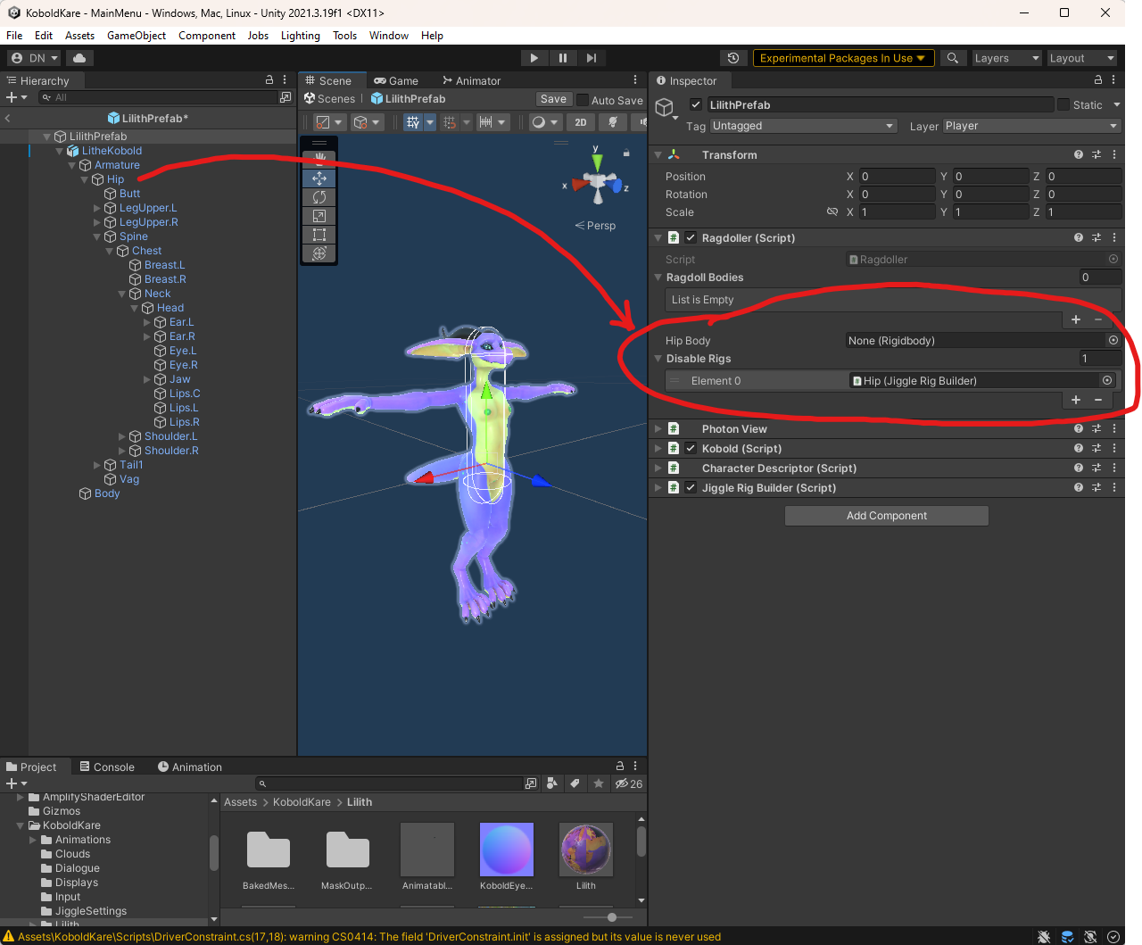Disable Jiggle Rig Builder script checkbox
1142x945 pixels.
[x=691, y=488]
